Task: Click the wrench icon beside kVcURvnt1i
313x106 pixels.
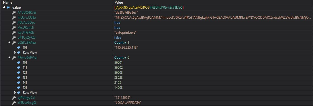Action: (14, 28)
